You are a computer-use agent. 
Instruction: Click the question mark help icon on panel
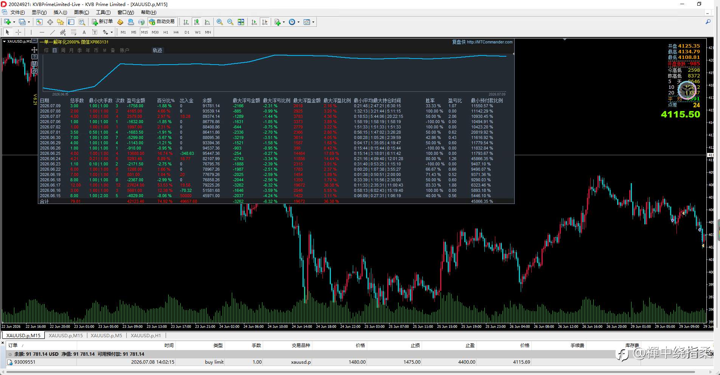(34, 57)
